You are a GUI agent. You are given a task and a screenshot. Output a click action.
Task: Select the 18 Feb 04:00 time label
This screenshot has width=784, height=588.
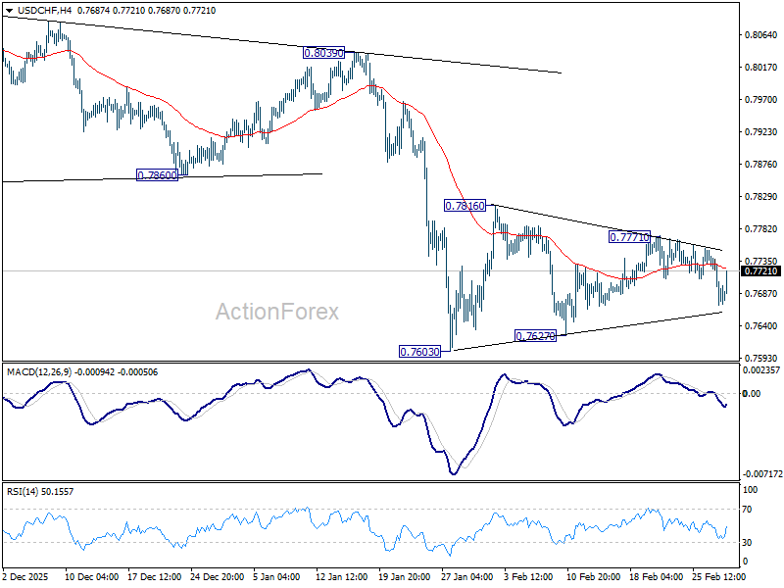pos(656,576)
